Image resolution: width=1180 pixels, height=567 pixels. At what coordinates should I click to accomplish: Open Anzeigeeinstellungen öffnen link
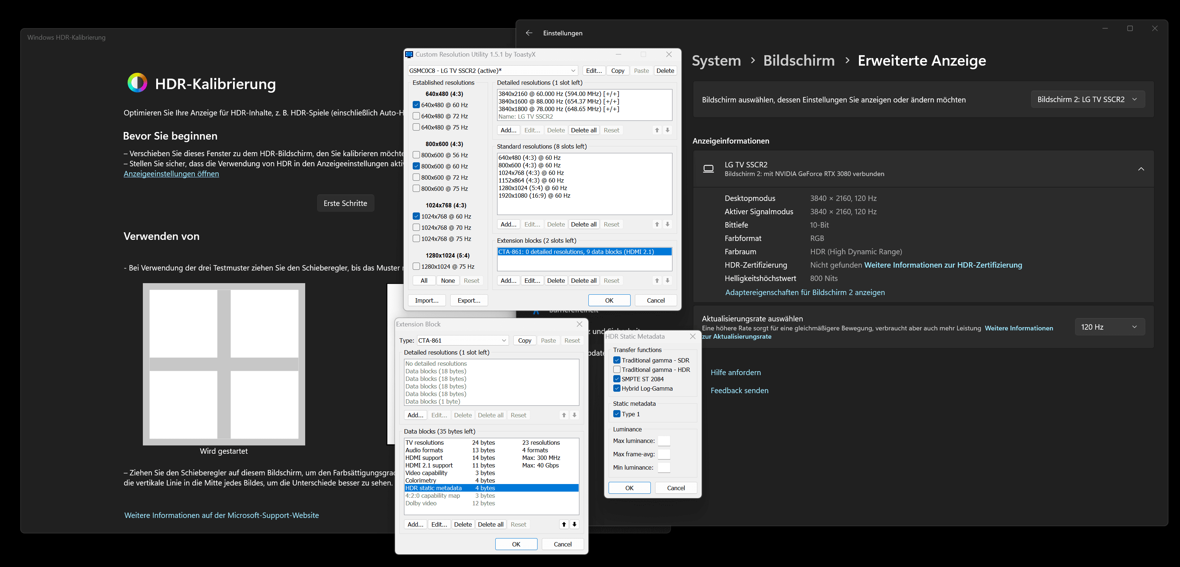[171, 174]
